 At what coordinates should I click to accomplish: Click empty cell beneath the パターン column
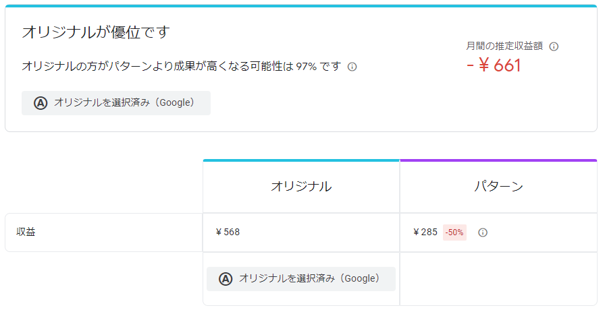[498, 278]
